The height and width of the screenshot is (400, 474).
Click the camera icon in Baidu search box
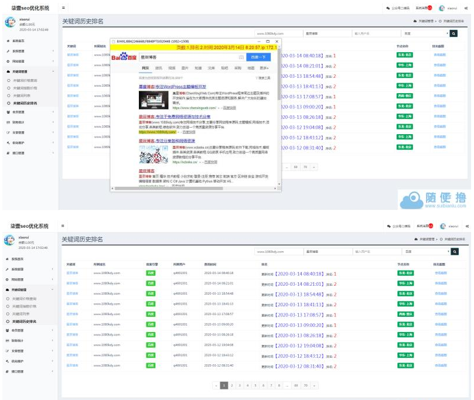[x=241, y=57]
